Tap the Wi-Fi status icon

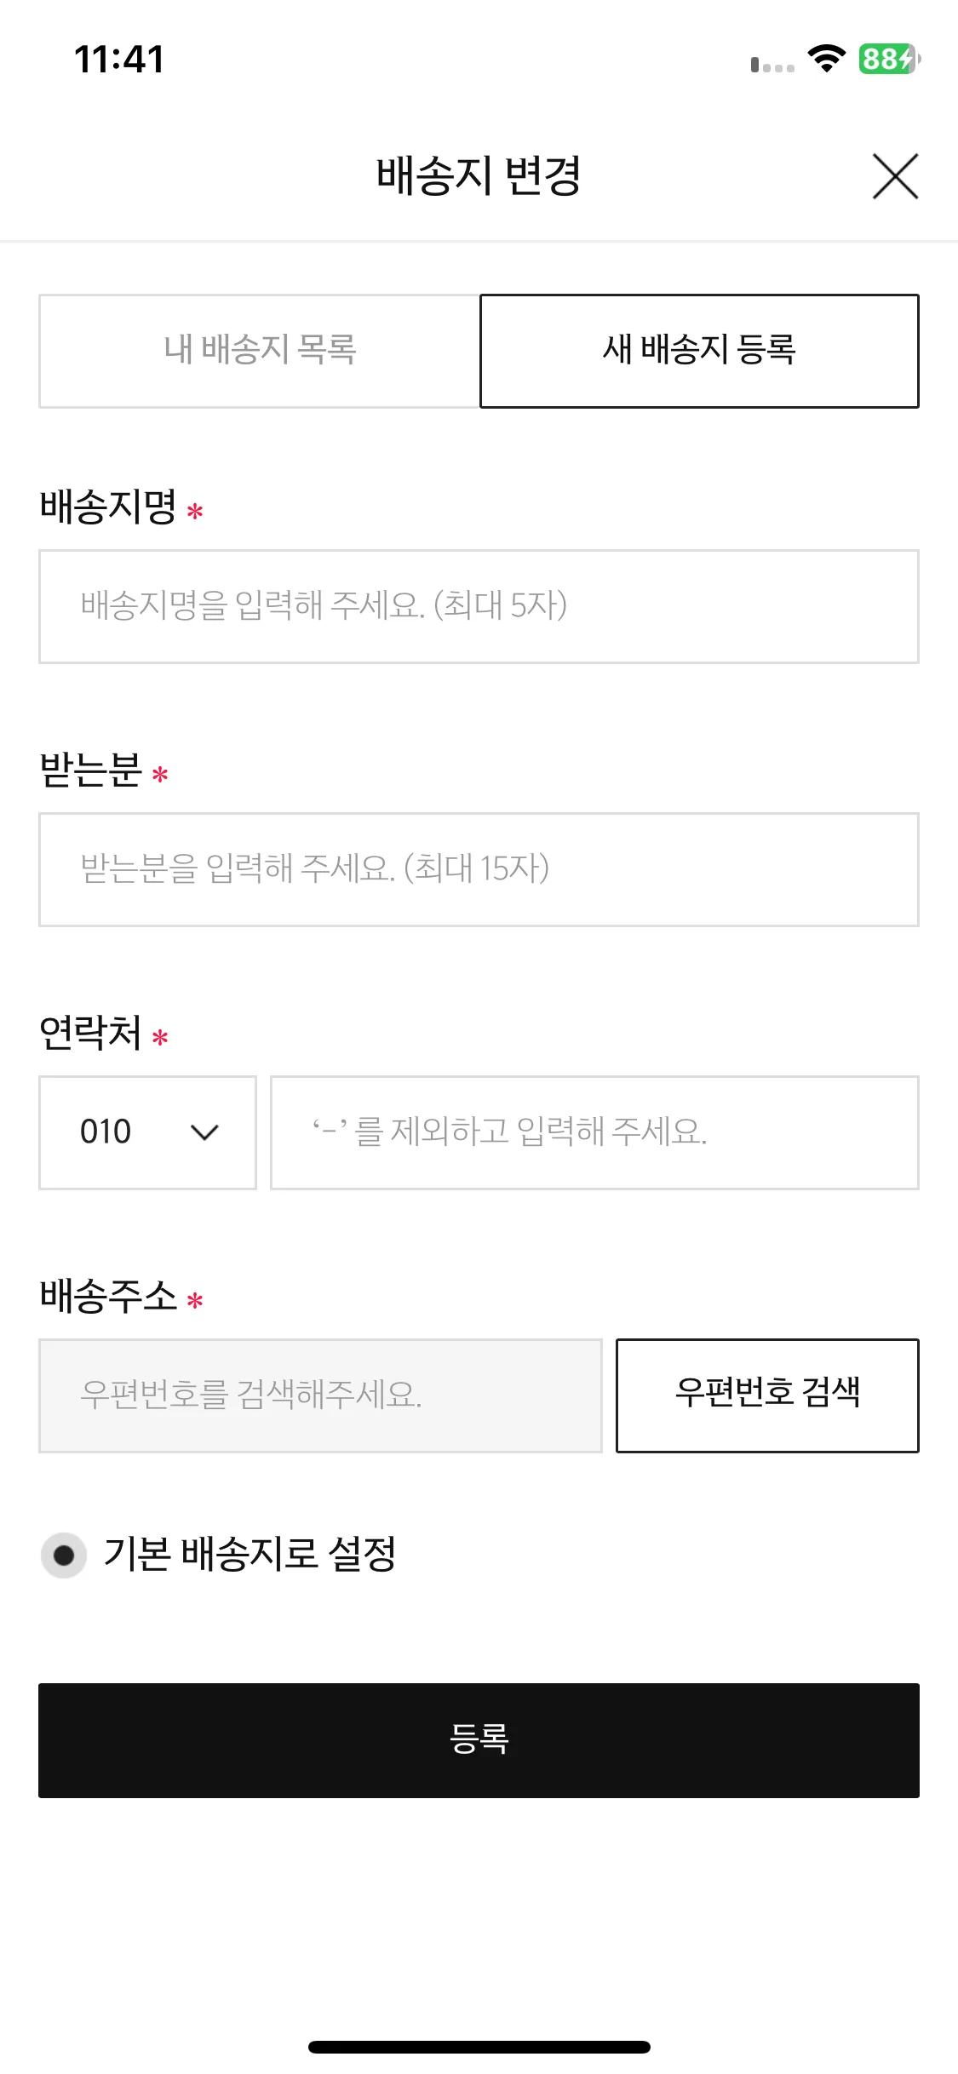pyautogui.click(x=826, y=59)
